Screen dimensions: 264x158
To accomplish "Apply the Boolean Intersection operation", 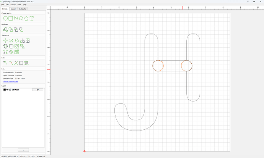I will click(x=11, y=29).
